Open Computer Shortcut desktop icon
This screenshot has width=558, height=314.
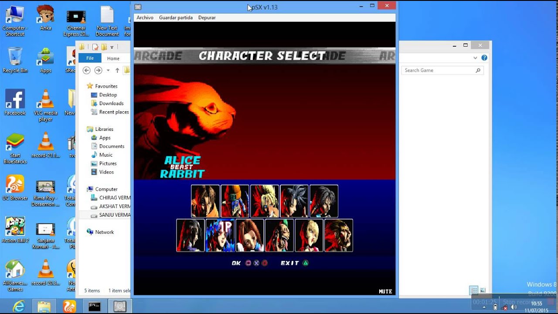coord(15,21)
